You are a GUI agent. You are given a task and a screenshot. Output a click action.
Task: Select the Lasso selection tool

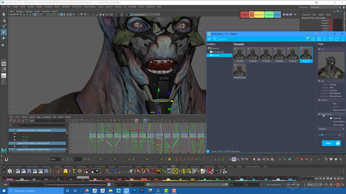pyautogui.click(x=4, y=20)
